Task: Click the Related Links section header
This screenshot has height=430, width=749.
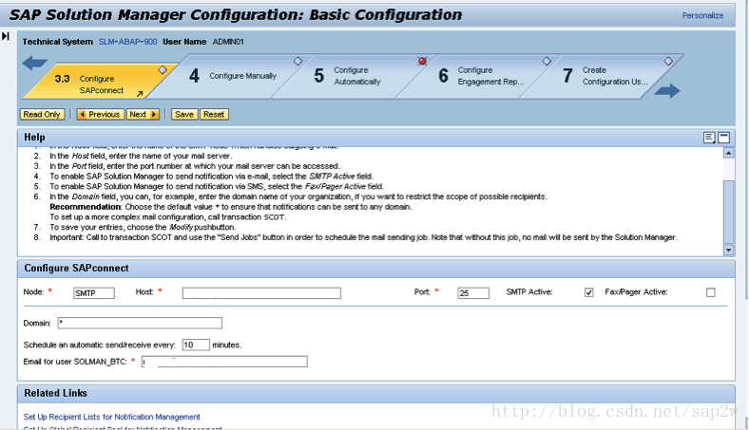Action: [x=376, y=393]
